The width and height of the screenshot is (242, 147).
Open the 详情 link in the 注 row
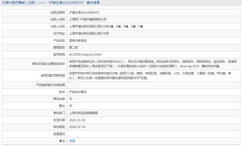(72, 141)
